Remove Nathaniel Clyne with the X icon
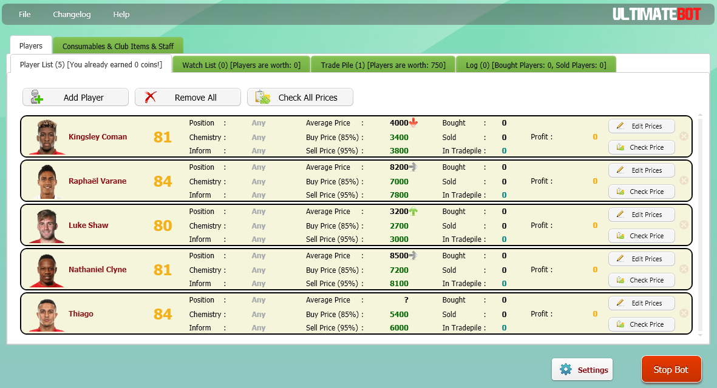This screenshot has height=388, width=717. tap(684, 269)
